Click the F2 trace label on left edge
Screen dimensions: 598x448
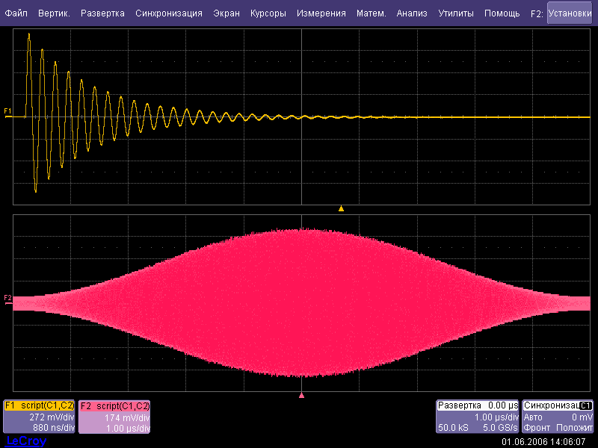click(7, 298)
